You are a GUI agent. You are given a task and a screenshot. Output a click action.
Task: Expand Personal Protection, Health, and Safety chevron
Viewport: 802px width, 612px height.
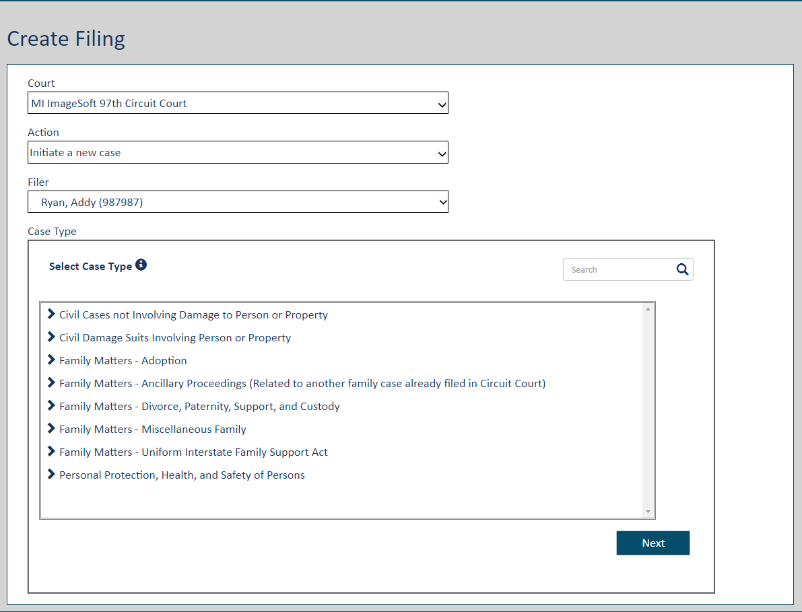[x=51, y=475]
